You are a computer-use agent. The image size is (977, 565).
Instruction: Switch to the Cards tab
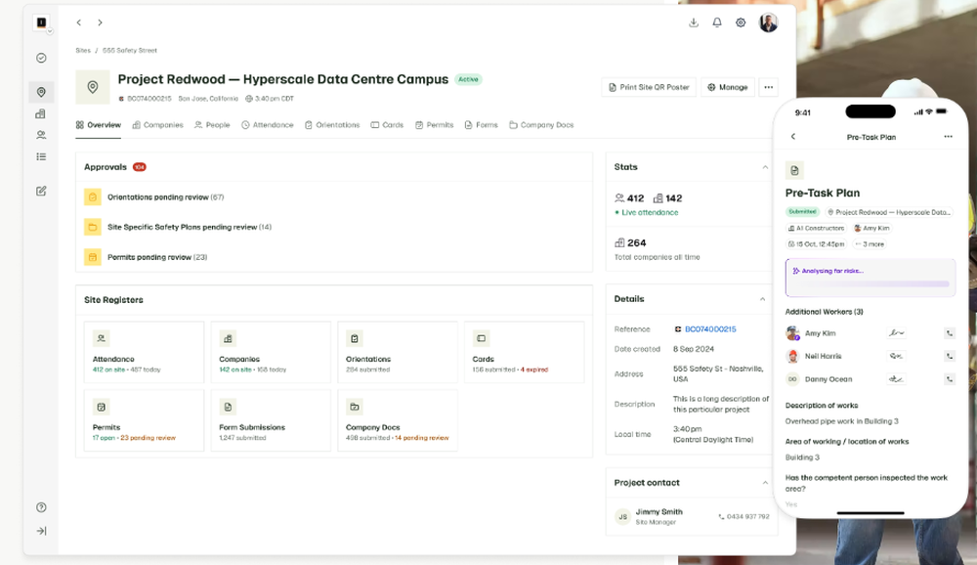[387, 125]
